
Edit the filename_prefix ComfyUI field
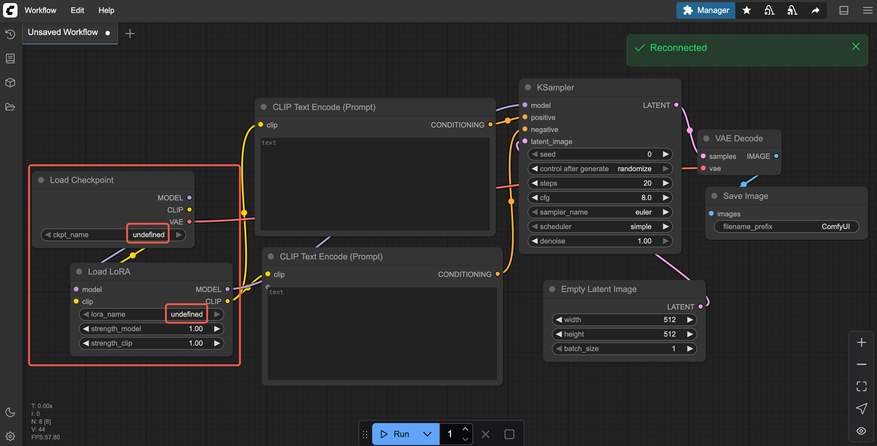786,227
